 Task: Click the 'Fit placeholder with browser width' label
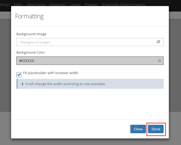click(51, 73)
